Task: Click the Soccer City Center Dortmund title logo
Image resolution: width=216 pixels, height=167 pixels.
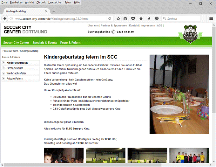Action: (x=25, y=30)
